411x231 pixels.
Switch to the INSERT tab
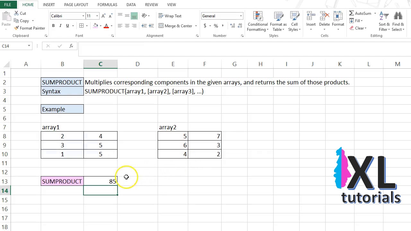click(x=49, y=4)
